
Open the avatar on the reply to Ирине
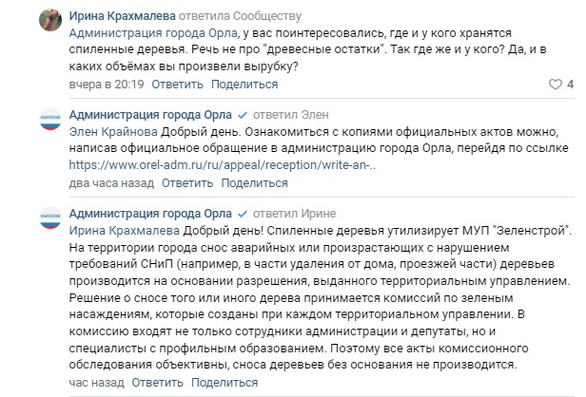(x=50, y=217)
